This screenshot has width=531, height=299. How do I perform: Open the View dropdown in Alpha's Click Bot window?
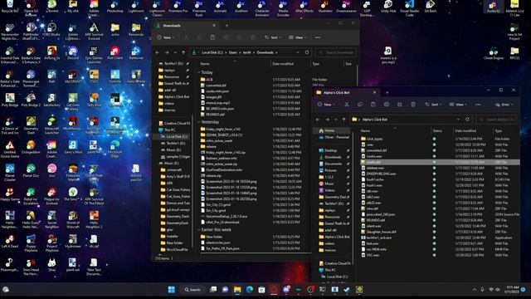458,105
